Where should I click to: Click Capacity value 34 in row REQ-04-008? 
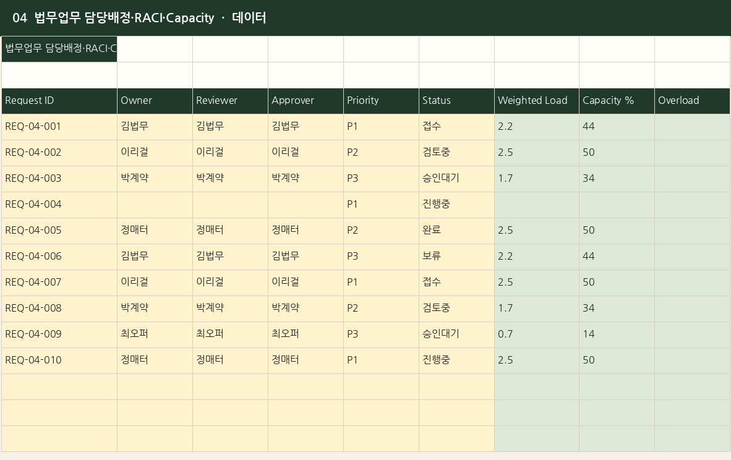click(x=617, y=309)
